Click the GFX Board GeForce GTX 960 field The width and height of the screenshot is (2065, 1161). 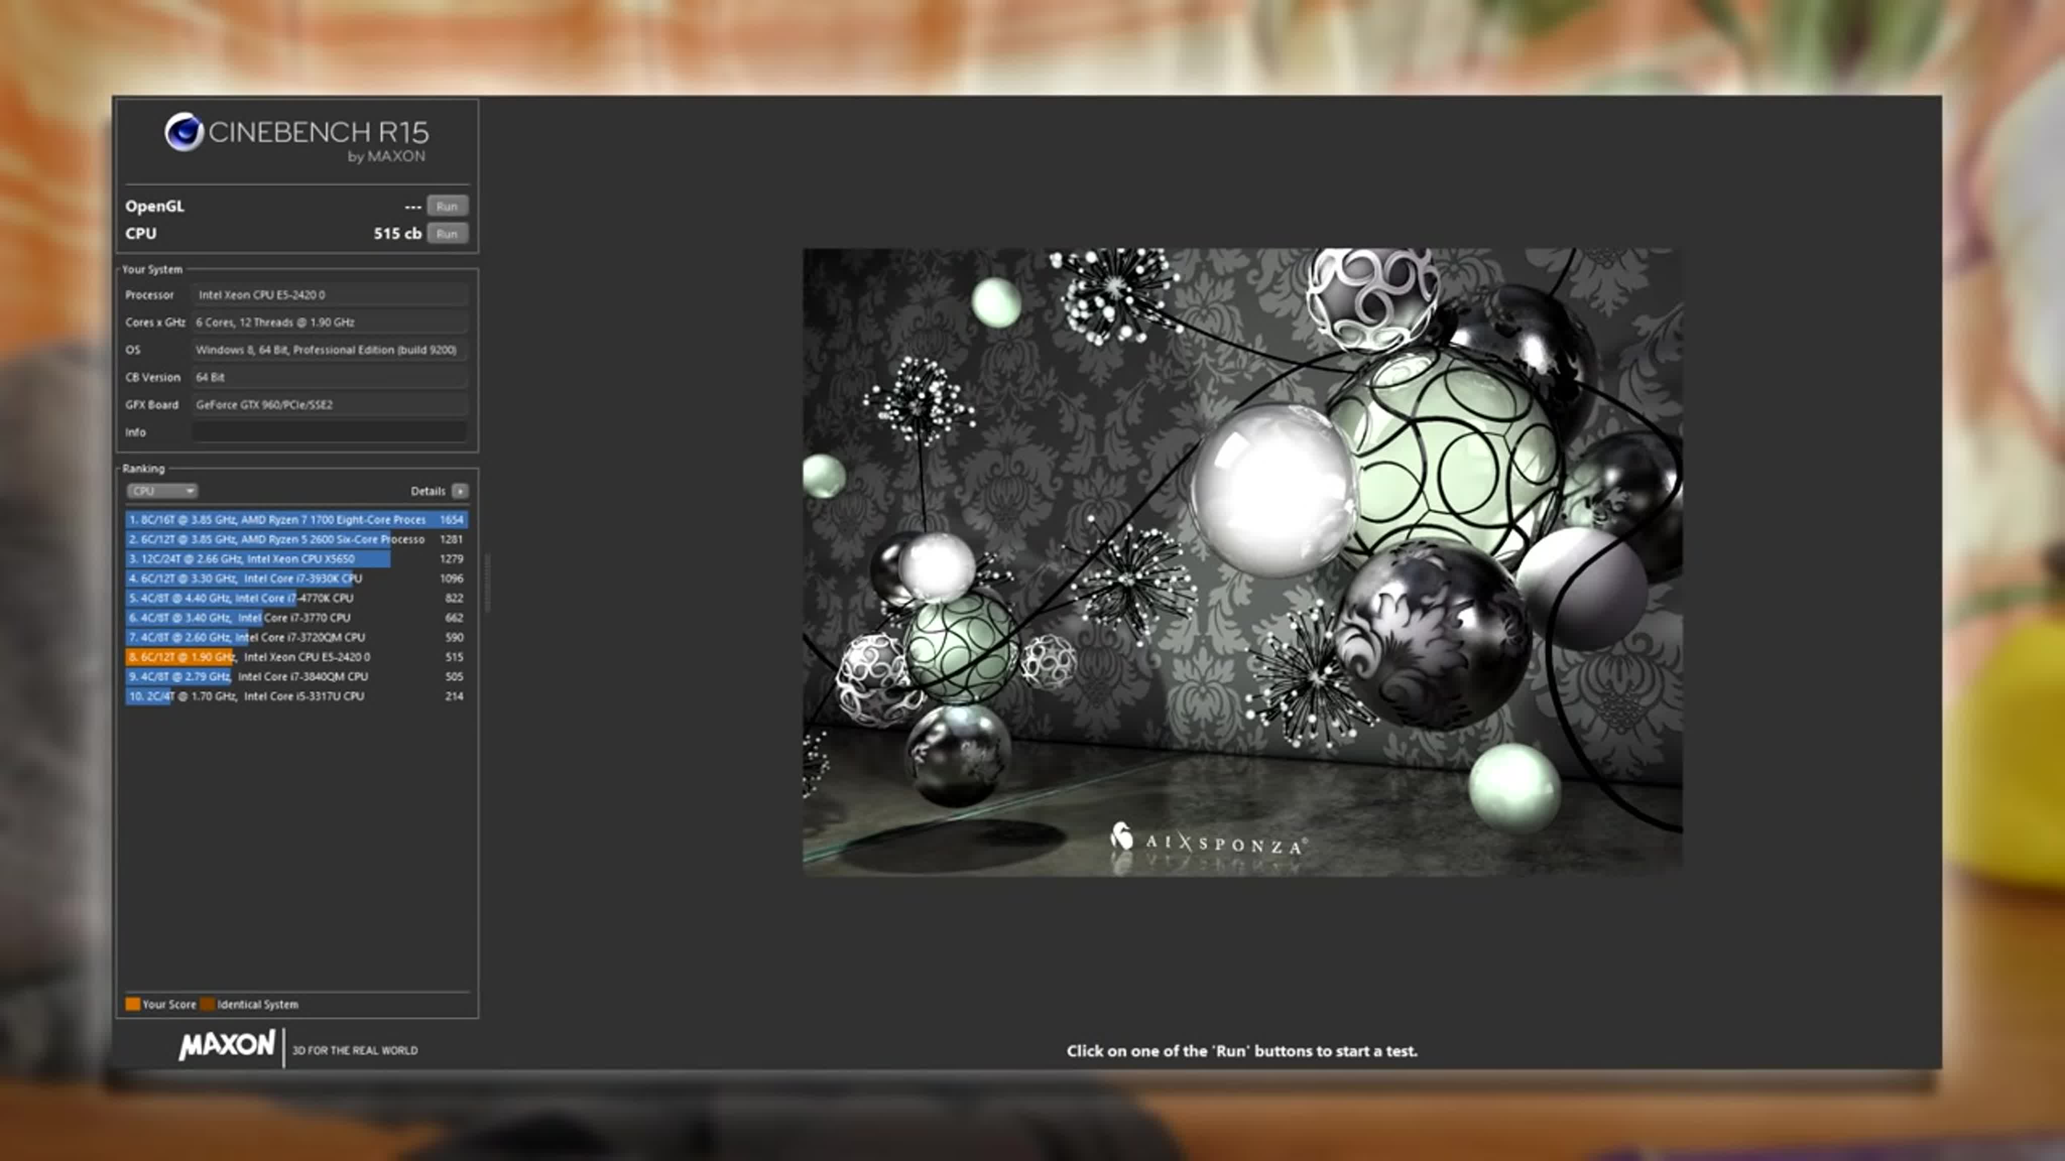tap(330, 405)
